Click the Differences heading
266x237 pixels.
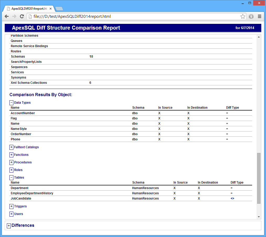click(23, 225)
